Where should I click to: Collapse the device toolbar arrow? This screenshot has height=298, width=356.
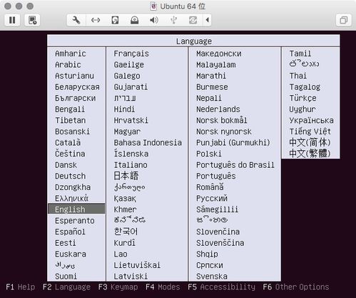[x=207, y=20]
